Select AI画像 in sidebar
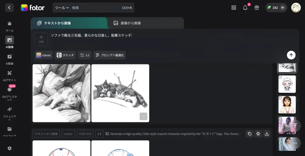 click(10, 42)
